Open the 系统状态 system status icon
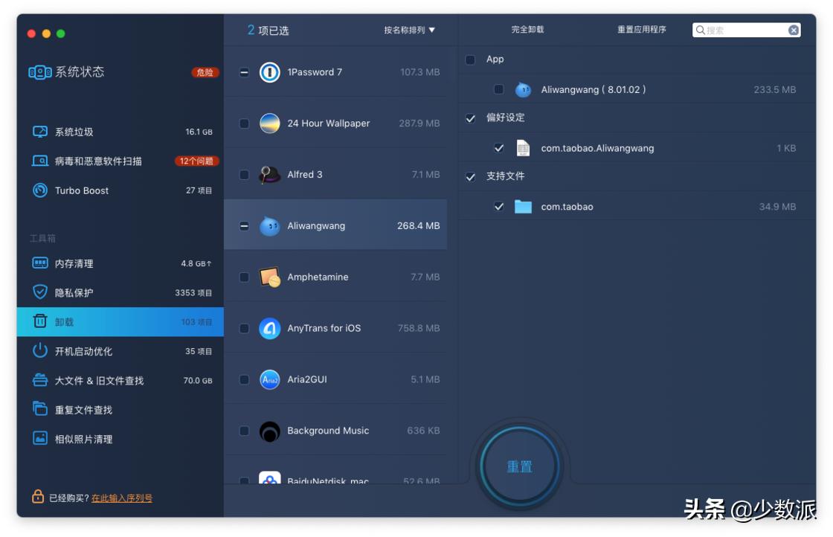The width and height of the screenshot is (833, 537). click(x=40, y=72)
